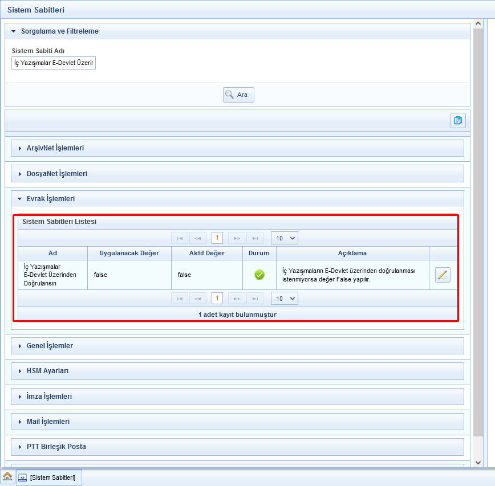
Task: Open rows-per-page dropdown above the table
Action: (284, 238)
